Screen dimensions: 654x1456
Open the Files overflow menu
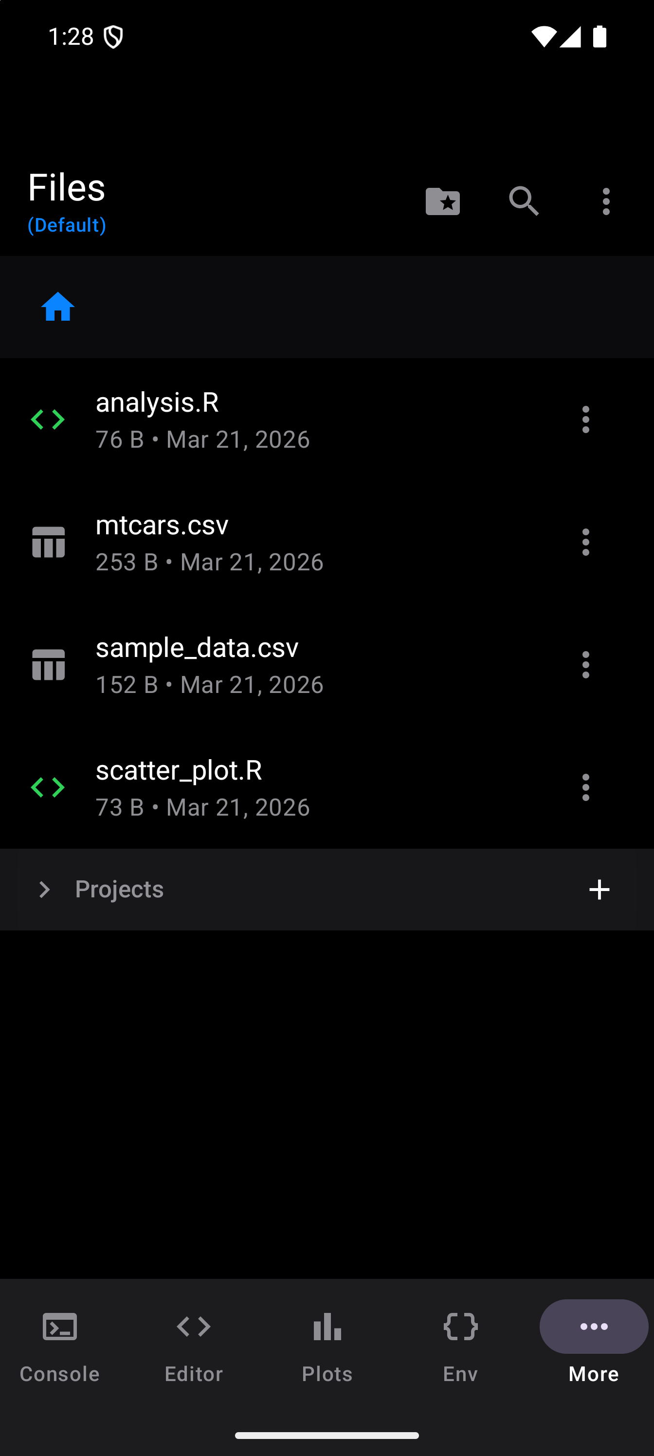coord(606,201)
